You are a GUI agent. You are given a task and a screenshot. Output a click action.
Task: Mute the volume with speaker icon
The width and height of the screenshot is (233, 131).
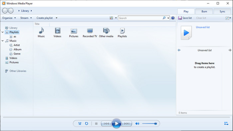coord(137,123)
